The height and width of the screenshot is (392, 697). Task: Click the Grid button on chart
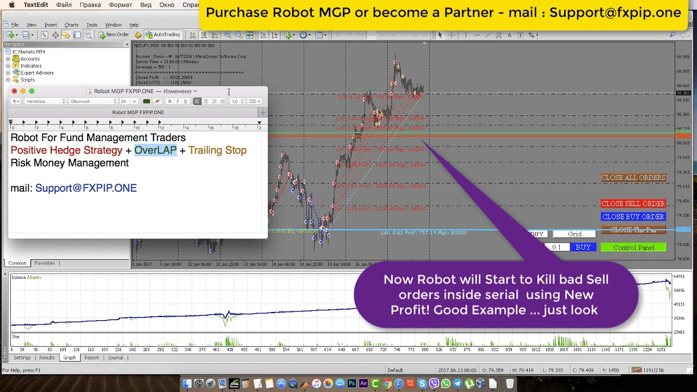pos(574,234)
